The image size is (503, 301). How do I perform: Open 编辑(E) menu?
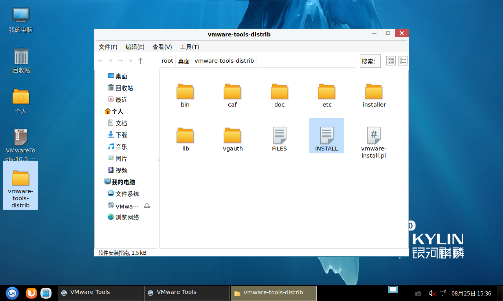(135, 47)
